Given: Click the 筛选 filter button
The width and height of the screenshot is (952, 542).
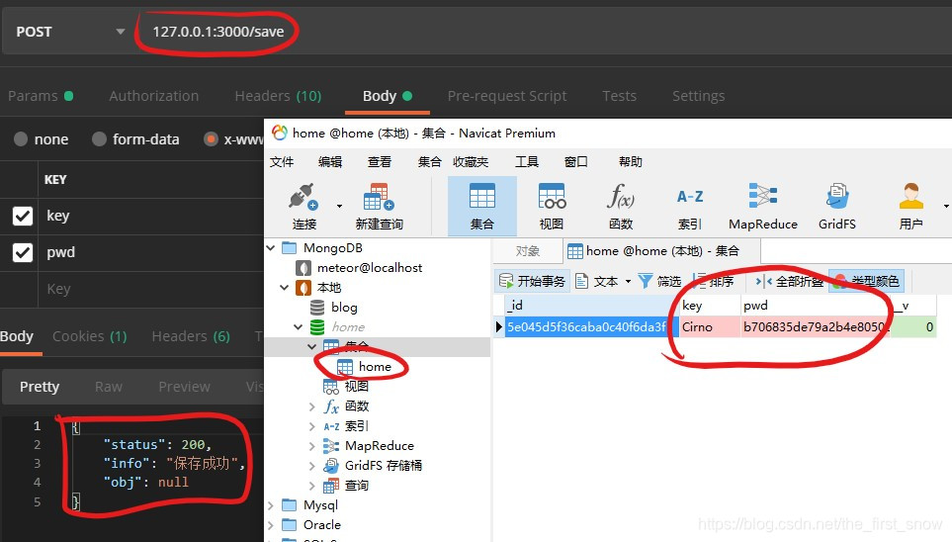Looking at the screenshot, I should pos(660,282).
